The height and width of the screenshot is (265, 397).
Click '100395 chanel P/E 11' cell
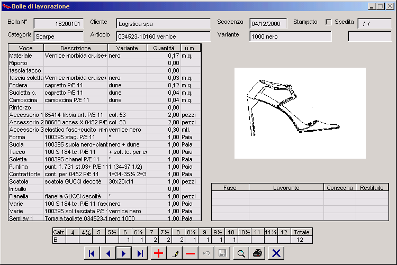[x=76, y=159]
